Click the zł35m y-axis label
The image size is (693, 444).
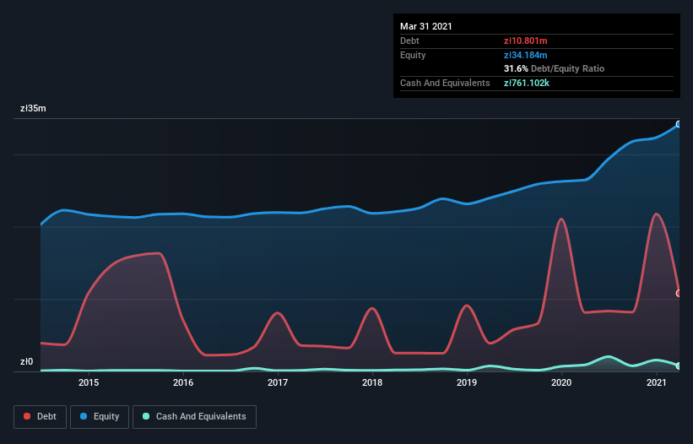[33, 108]
